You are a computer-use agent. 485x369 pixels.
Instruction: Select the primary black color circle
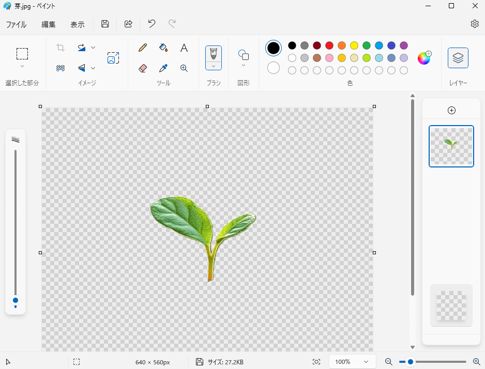[274, 48]
